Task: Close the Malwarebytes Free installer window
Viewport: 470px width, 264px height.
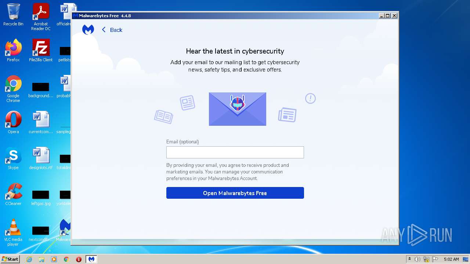Action: [x=394, y=16]
